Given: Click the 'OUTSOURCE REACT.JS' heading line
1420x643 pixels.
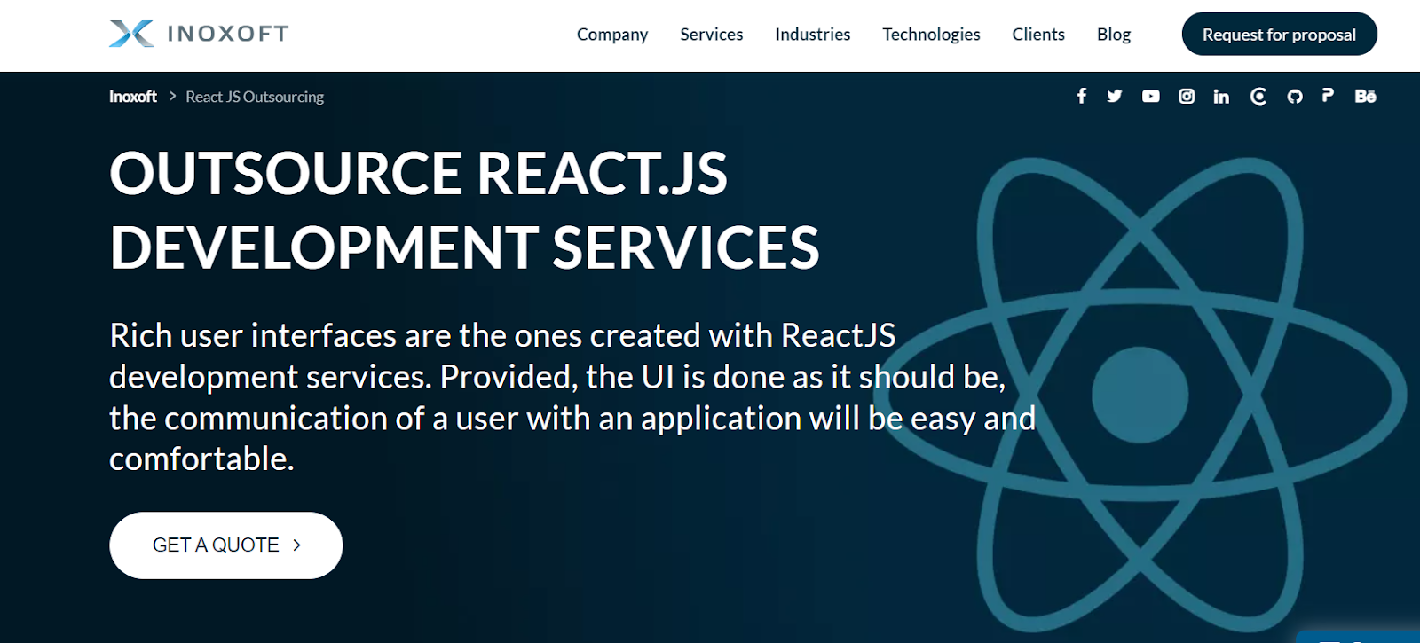Looking at the screenshot, I should 419,173.
